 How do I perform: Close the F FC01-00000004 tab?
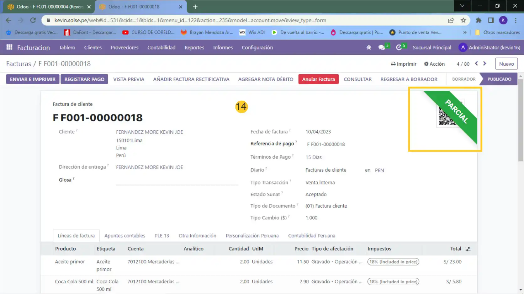[89, 7]
